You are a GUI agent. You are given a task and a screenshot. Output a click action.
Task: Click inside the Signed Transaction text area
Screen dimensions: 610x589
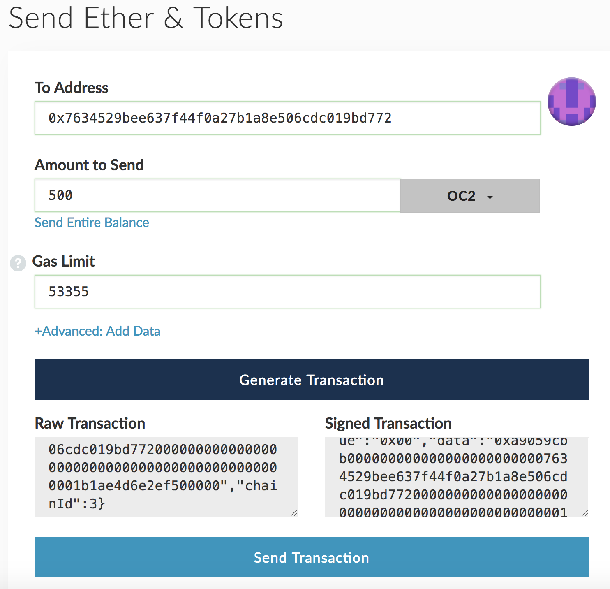tap(457, 477)
